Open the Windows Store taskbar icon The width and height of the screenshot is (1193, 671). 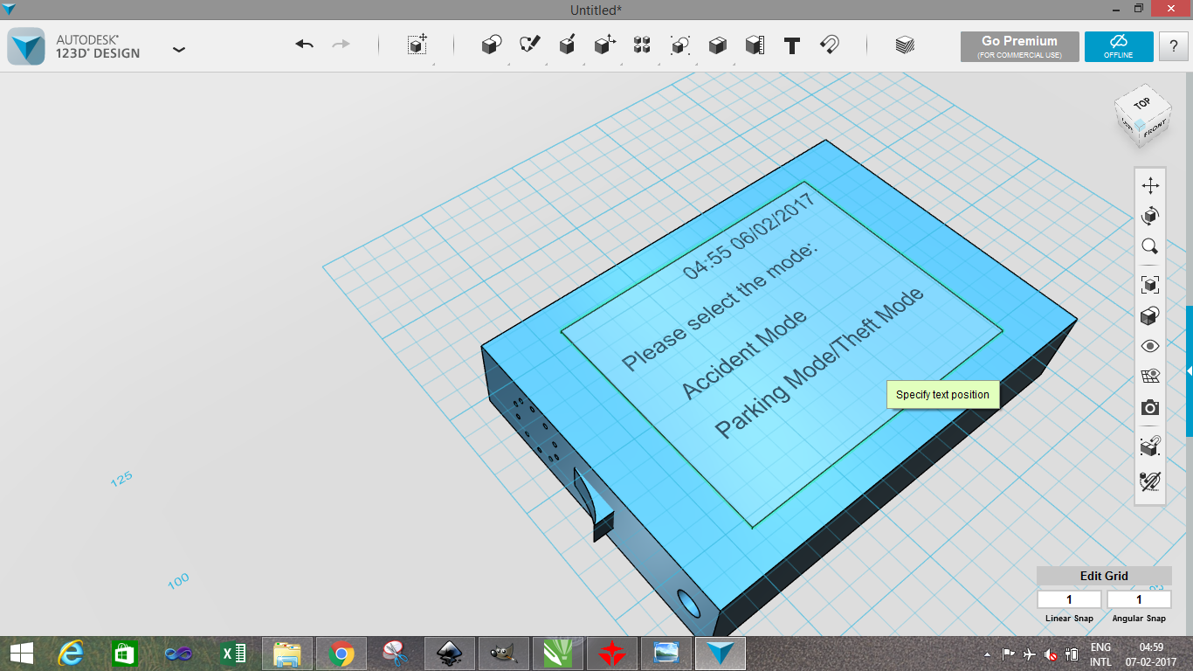(125, 653)
